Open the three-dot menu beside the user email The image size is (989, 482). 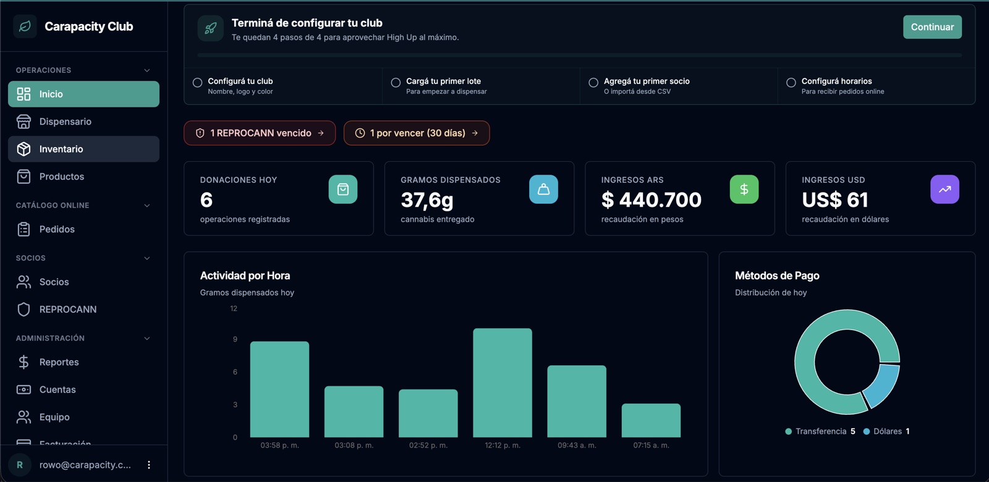[148, 465]
